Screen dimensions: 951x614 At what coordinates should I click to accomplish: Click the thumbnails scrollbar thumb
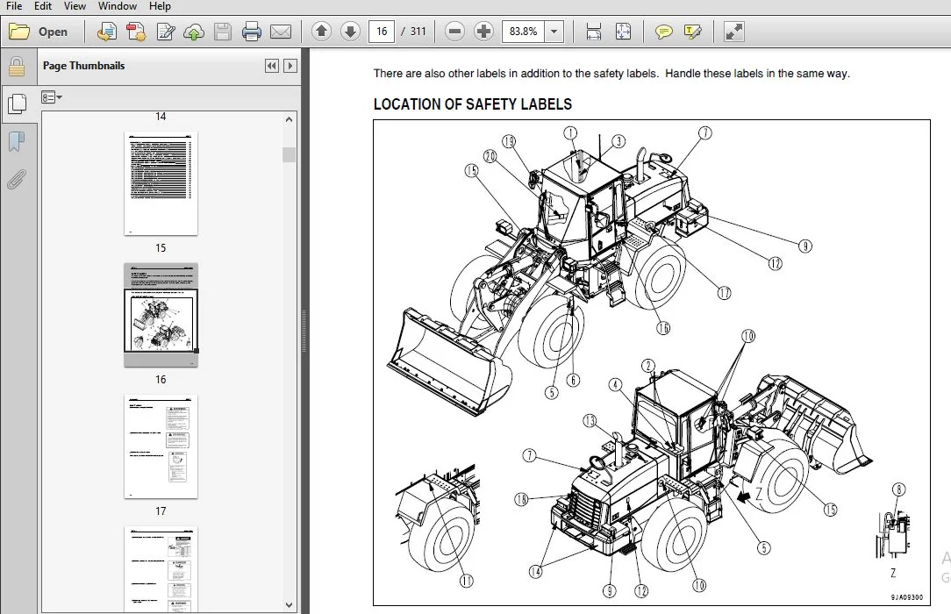pos(289,154)
